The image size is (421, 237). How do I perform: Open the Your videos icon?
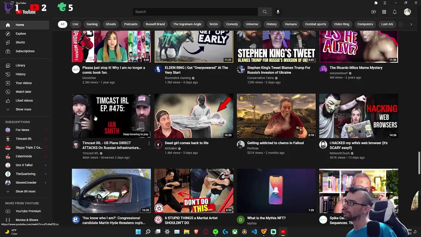(8, 83)
